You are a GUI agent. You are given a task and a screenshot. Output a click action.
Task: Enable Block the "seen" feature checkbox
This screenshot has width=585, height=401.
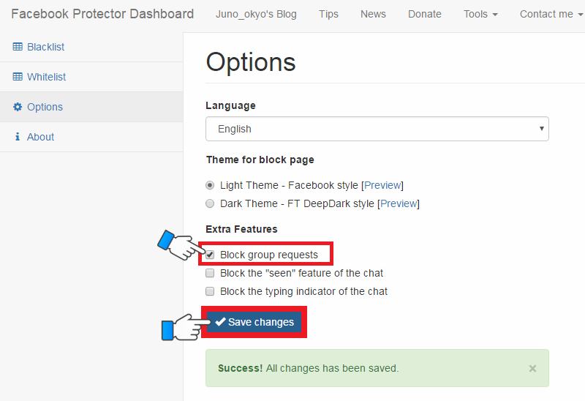pos(210,273)
